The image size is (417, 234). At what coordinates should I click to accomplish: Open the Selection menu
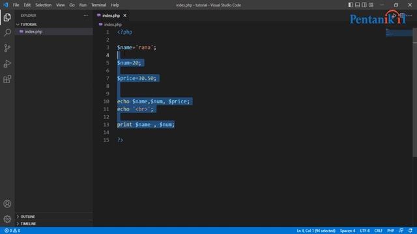click(44, 5)
